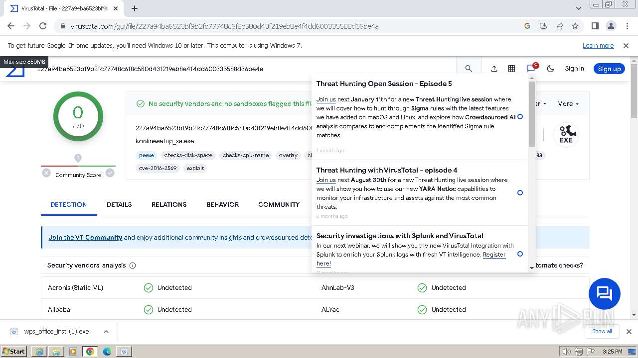The image size is (638, 358).
Task: Mark Splunk webinar notification as read
Action: 520,254
